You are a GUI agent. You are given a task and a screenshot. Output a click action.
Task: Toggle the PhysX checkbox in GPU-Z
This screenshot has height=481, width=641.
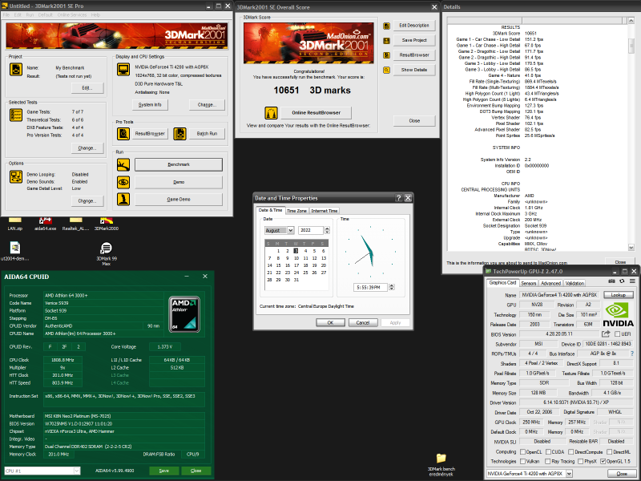click(580, 462)
